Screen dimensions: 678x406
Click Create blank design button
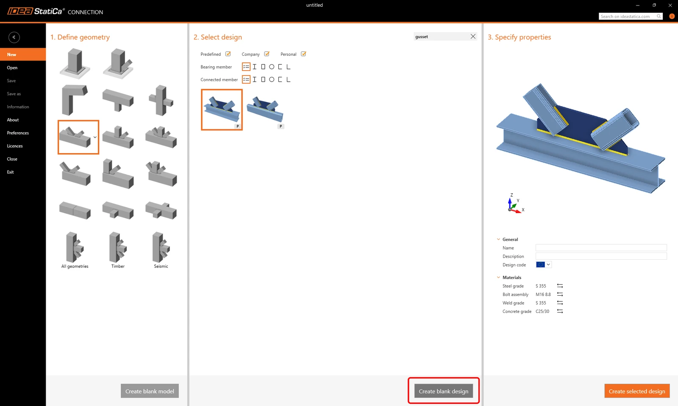point(444,391)
